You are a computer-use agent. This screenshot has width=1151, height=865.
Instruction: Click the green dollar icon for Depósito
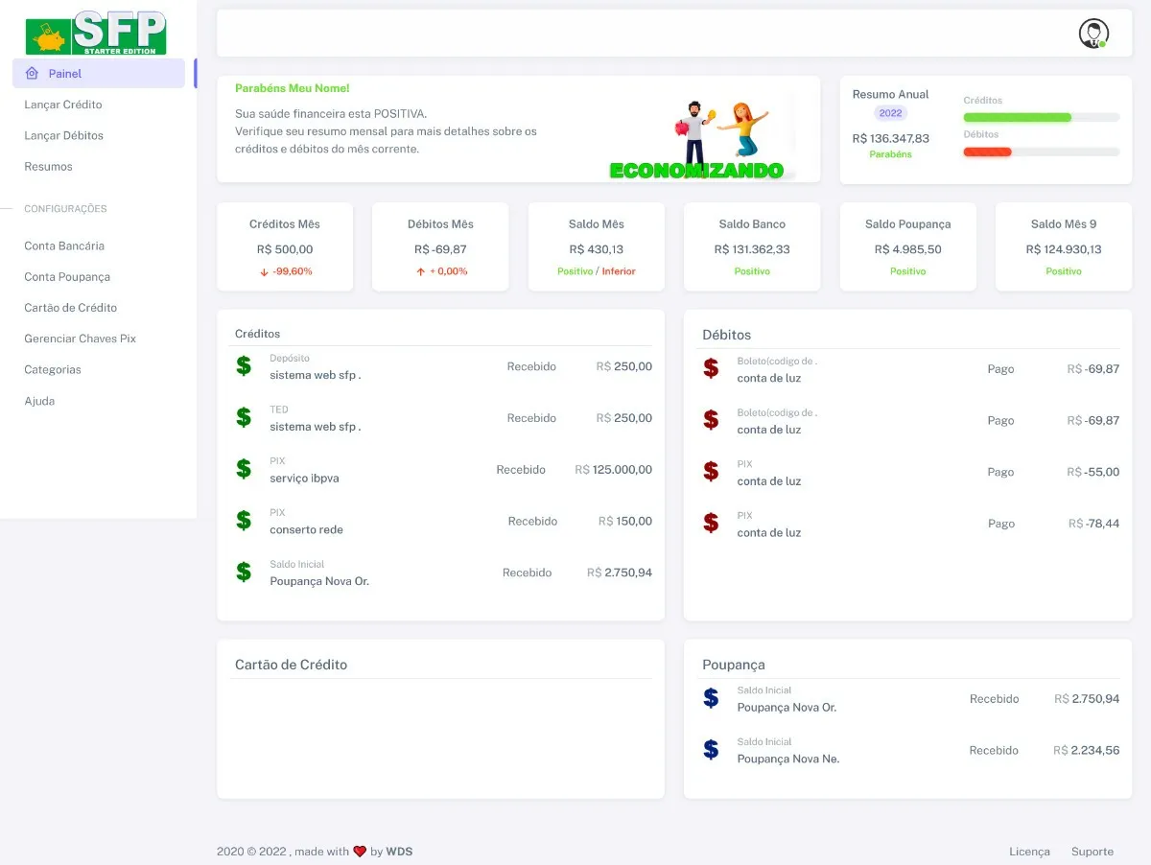point(244,365)
